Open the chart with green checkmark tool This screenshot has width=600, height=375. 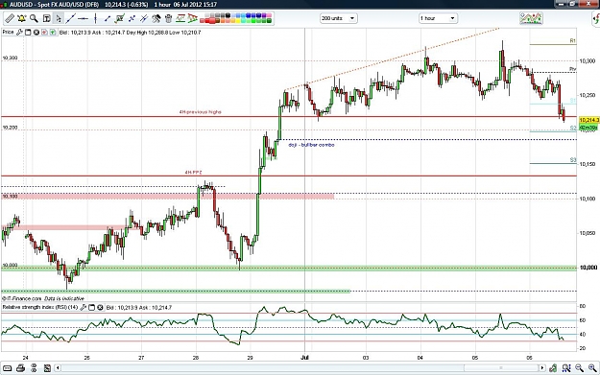click(x=119, y=18)
